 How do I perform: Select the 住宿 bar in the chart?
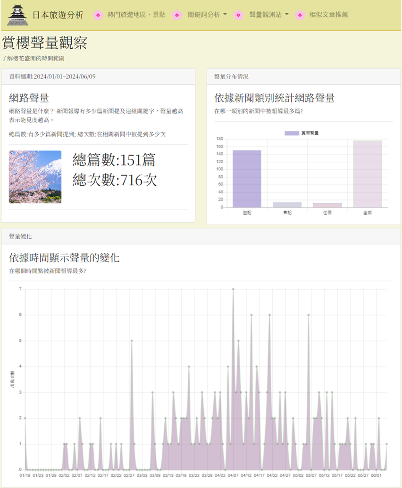coord(327,205)
